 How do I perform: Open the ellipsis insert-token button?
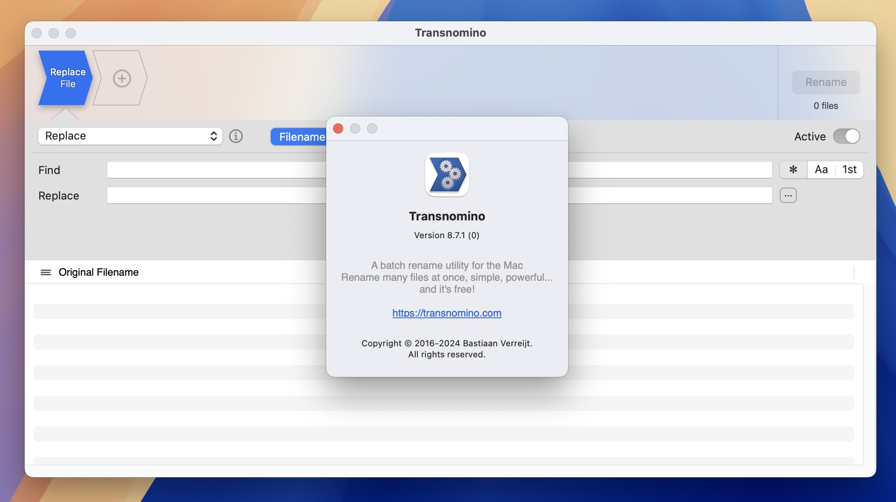pyautogui.click(x=788, y=196)
